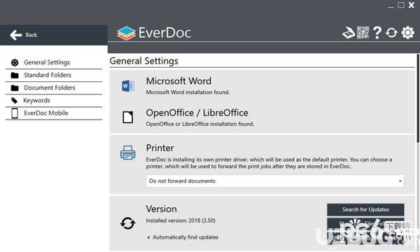420x252 pixels.
Task: Click the EverDoc Mobile phone icon
Action: (x=15, y=113)
